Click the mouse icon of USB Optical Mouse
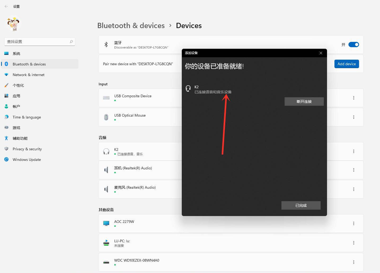Screen dimensions: 380x273 pyautogui.click(x=106, y=117)
